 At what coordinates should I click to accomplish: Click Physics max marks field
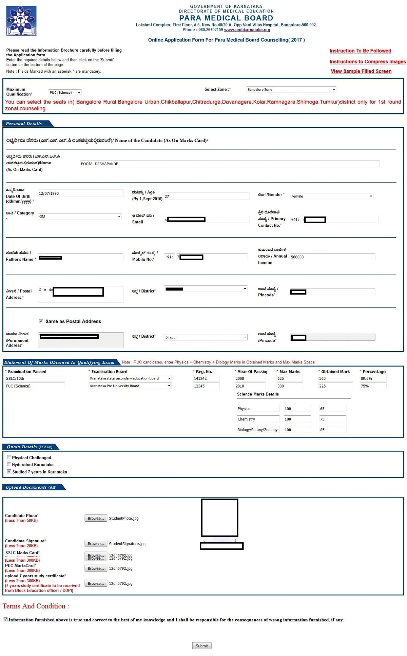pyautogui.click(x=297, y=409)
